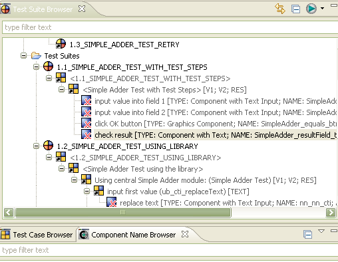The height and width of the screenshot is (262, 338).
Task: Select the 'check result' step text
Action: point(113,135)
